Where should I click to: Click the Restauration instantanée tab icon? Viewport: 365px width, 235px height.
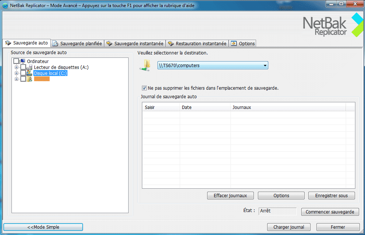click(171, 44)
